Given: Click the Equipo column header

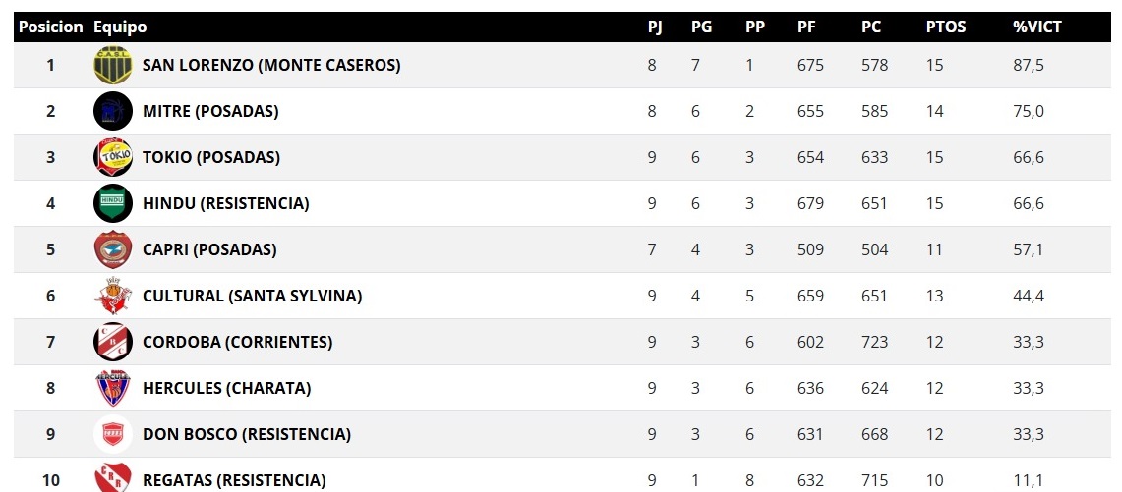Looking at the screenshot, I should tap(120, 27).
